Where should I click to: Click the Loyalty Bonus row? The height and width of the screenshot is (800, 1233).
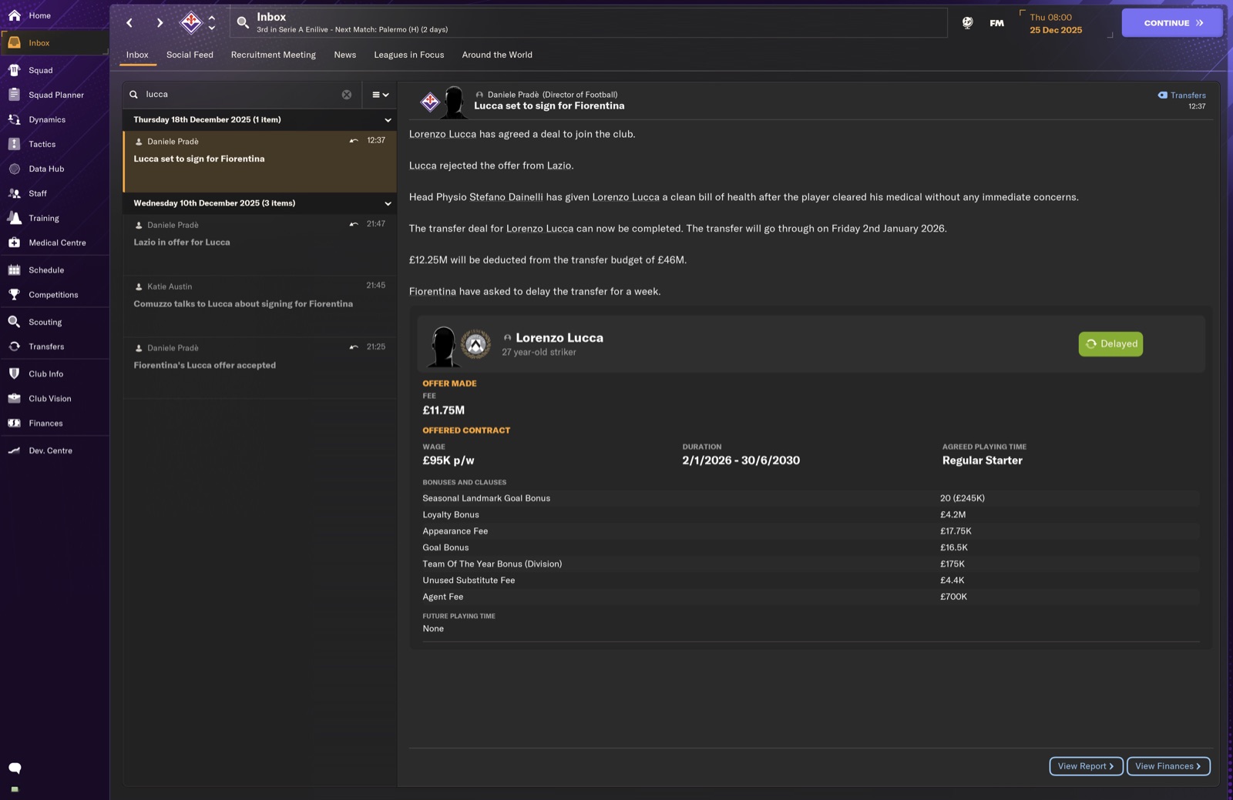[810, 515]
